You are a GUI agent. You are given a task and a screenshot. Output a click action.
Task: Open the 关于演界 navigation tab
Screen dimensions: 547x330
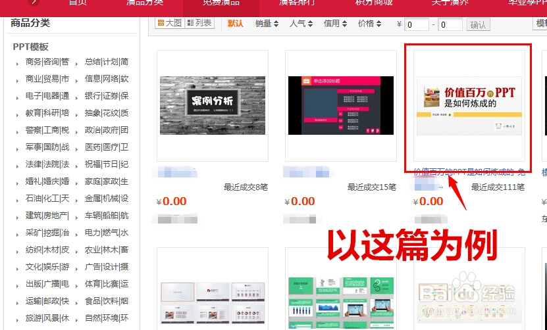click(x=450, y=3)
